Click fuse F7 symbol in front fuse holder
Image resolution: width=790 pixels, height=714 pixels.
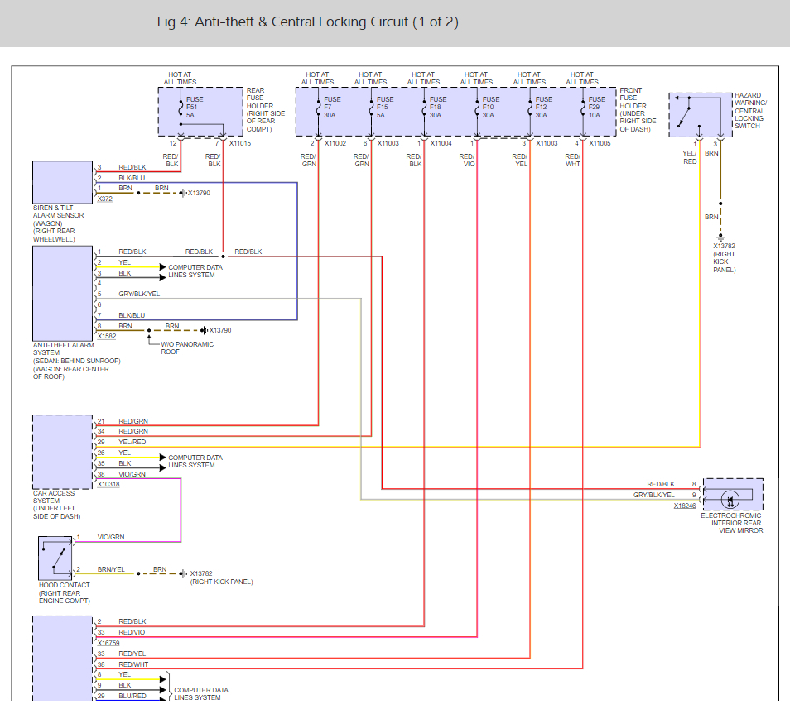pos(318,107)
